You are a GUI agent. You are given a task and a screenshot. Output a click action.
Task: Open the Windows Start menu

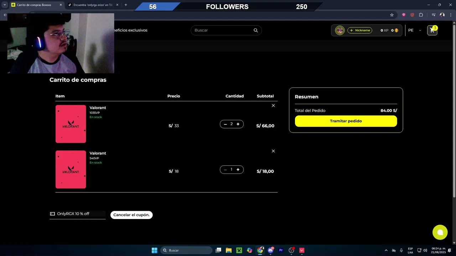click(x=154, y=250)
